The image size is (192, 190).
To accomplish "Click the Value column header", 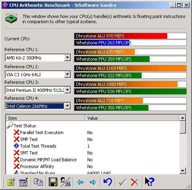I will [132, 118].
